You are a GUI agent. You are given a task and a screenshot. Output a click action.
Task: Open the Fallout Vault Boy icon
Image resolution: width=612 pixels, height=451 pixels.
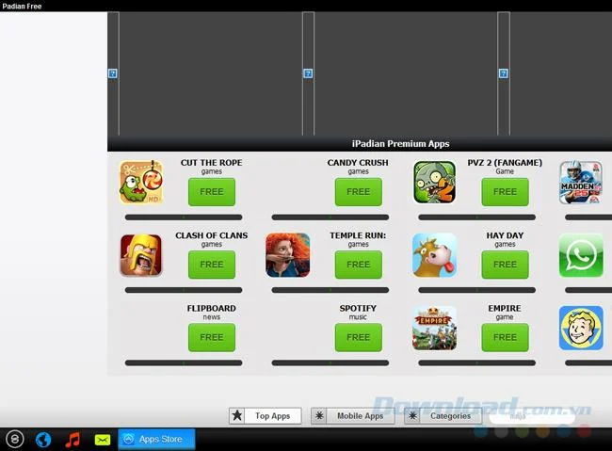581,328
